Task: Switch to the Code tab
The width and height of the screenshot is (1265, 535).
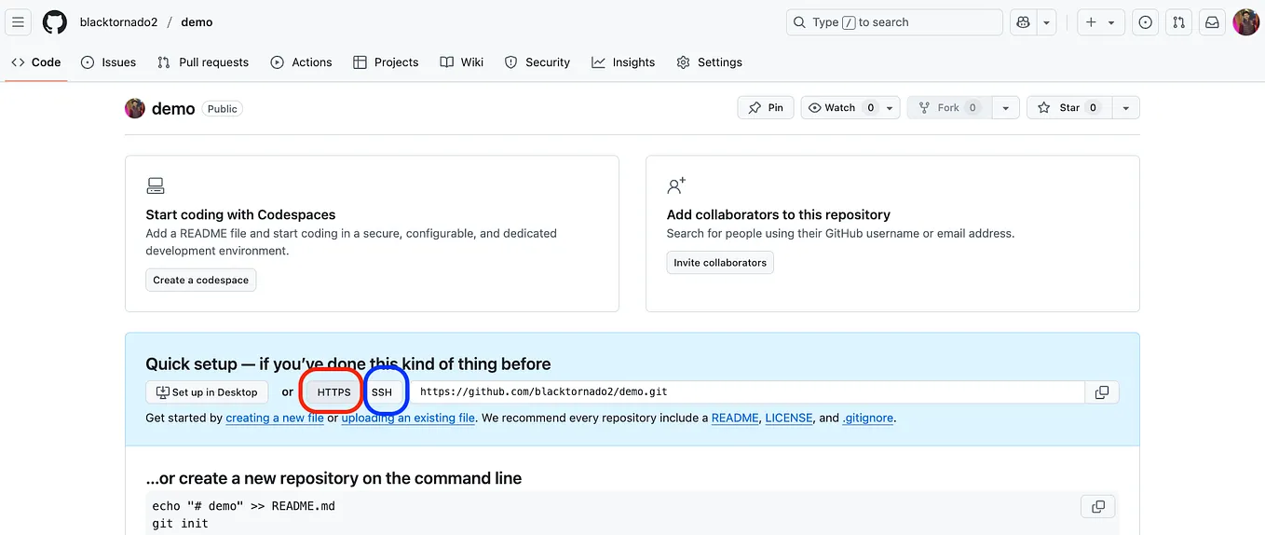Action: click(x=36, y=62)
